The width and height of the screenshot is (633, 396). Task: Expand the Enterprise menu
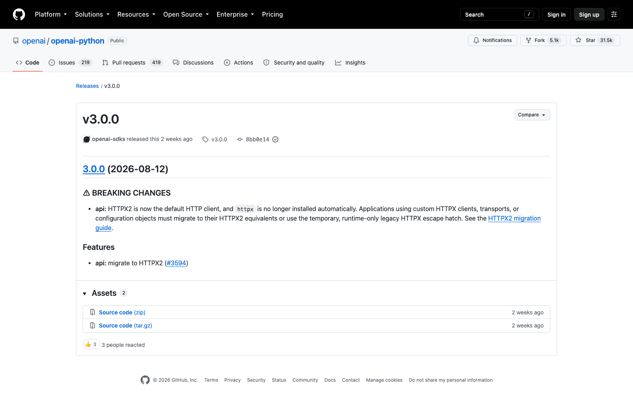235,14
